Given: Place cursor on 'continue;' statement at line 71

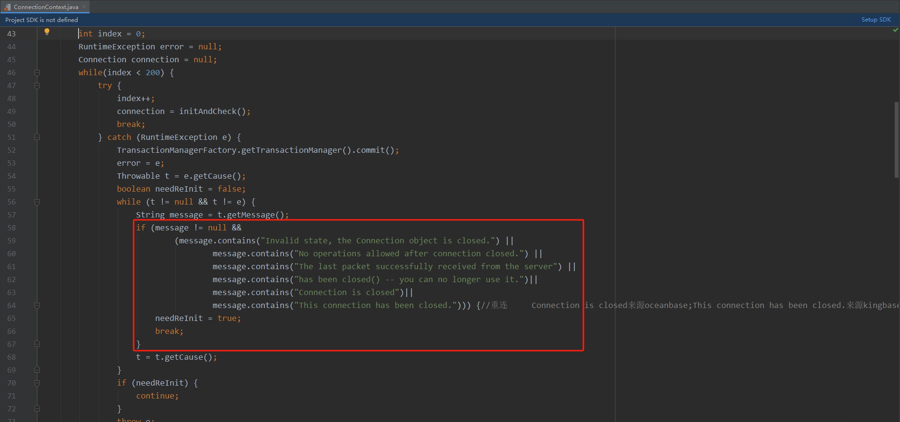Looking at the screenshot, I should (x=157, y=396).
